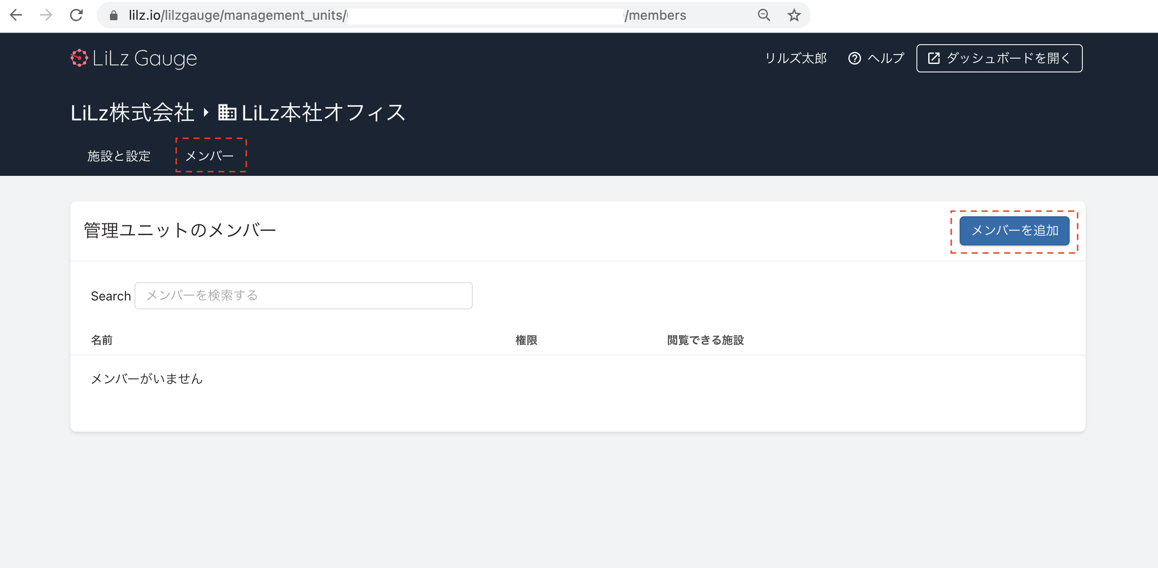
Task: Select LiLz本社オフィス in the breadcrumb
Action: coord(323,113)
